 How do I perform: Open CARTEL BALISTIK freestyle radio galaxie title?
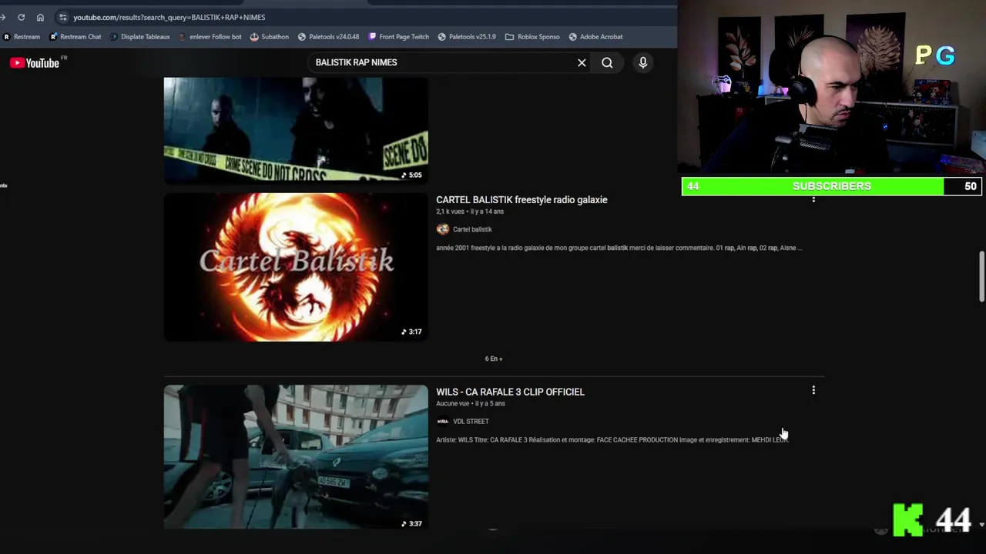pos(522,200)
